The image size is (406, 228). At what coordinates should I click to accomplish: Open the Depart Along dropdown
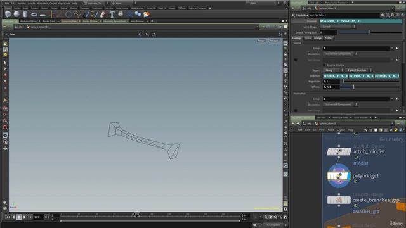333,70
